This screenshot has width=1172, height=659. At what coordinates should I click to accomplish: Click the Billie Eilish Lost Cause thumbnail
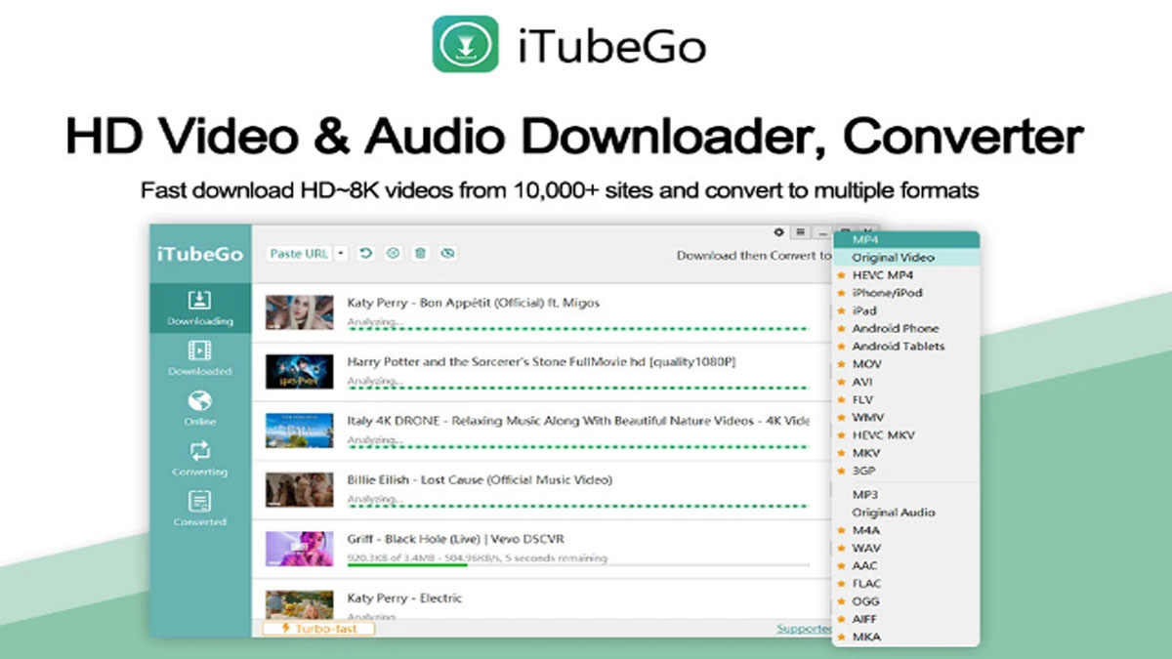tap(300, 489)
